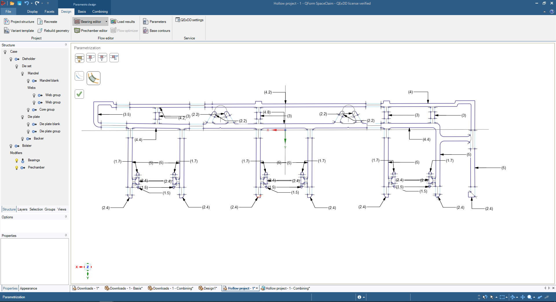
Task: Click the Pan tool in status bar
Action: coord(523,297)
